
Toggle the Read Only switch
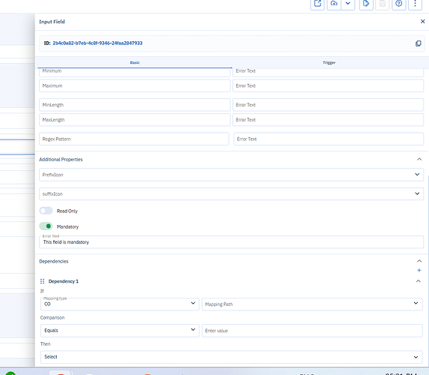(x=46, y=211)
